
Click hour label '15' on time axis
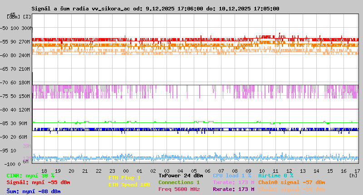pos(330,171)
